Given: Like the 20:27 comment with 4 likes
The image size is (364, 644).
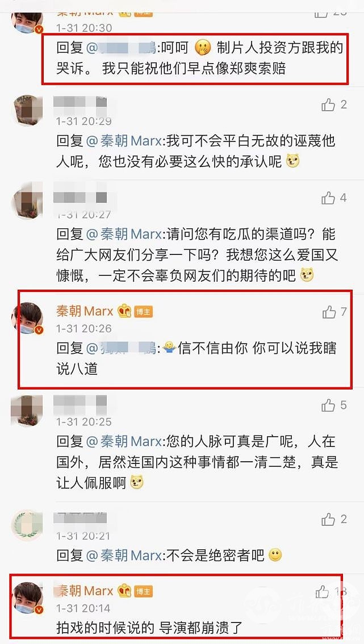Looking at the screenshot, I should [328, 198].
